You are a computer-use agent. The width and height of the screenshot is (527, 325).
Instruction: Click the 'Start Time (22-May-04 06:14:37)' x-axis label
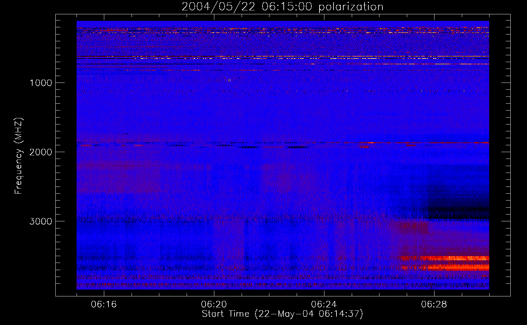[x=282, y=314]
